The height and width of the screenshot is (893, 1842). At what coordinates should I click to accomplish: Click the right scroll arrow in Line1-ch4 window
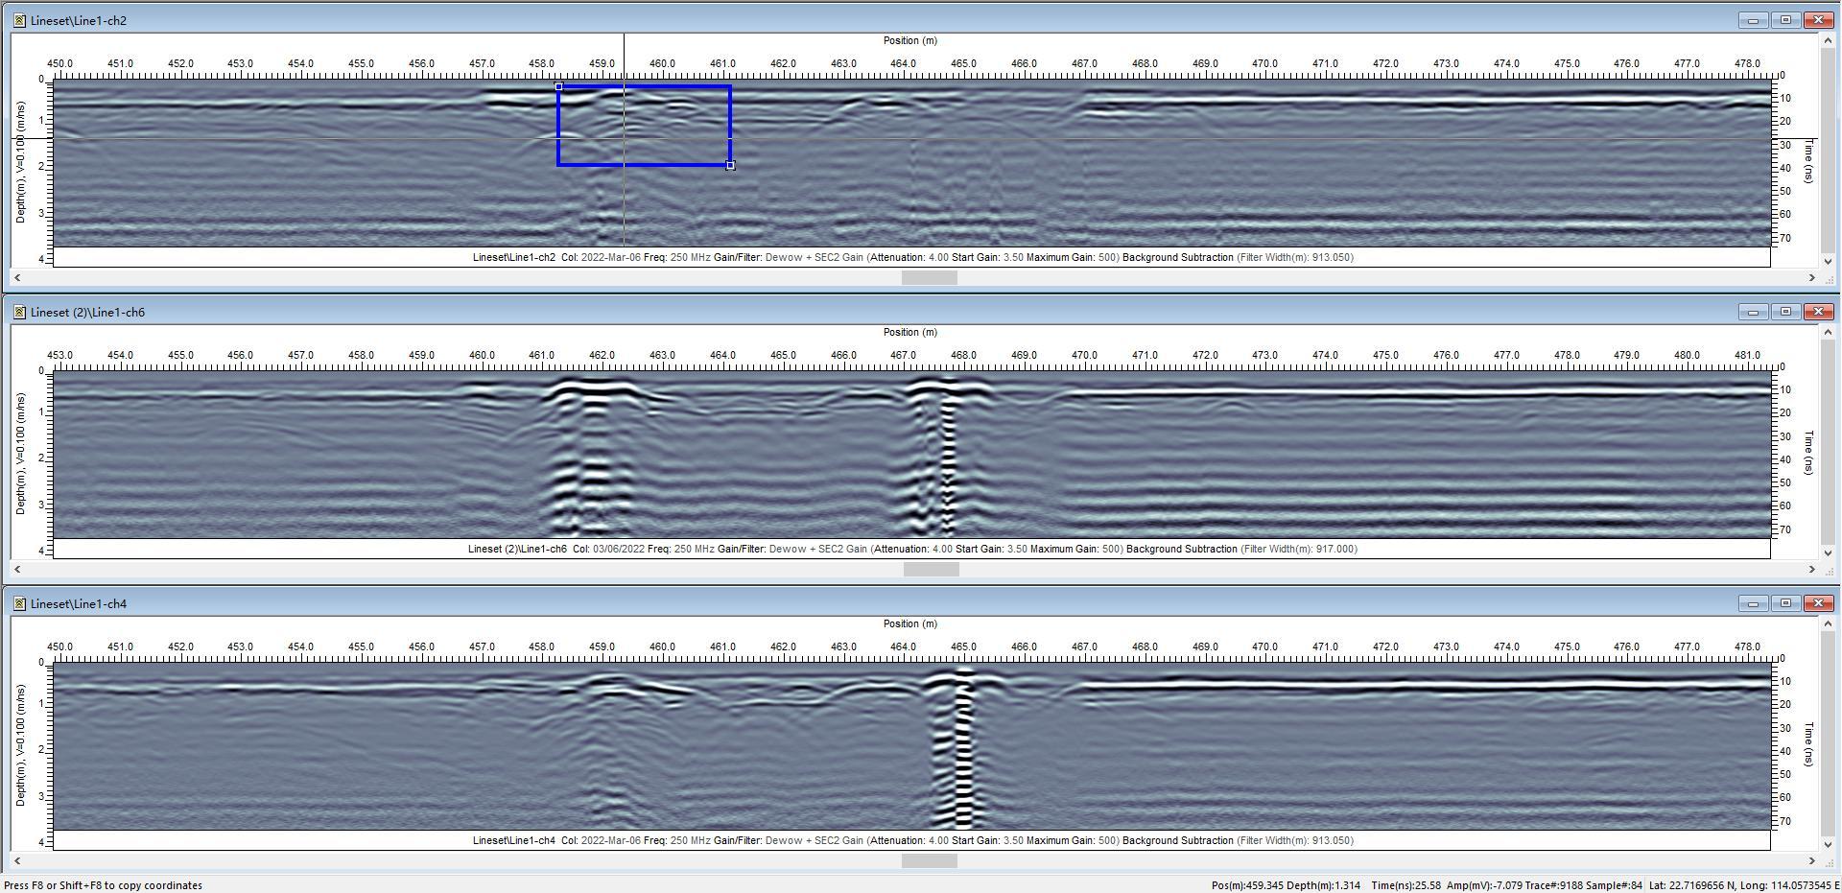pos(1811,860)
